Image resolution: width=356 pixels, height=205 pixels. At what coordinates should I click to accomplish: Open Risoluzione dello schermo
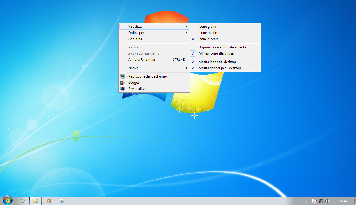147,76
